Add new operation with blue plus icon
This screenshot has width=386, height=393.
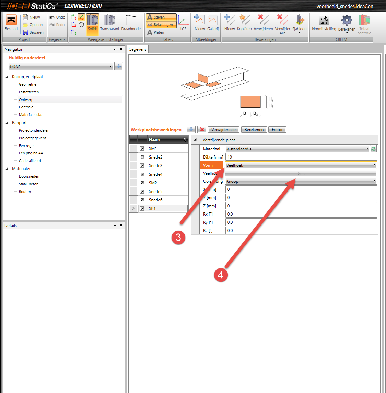coord(191,130)
